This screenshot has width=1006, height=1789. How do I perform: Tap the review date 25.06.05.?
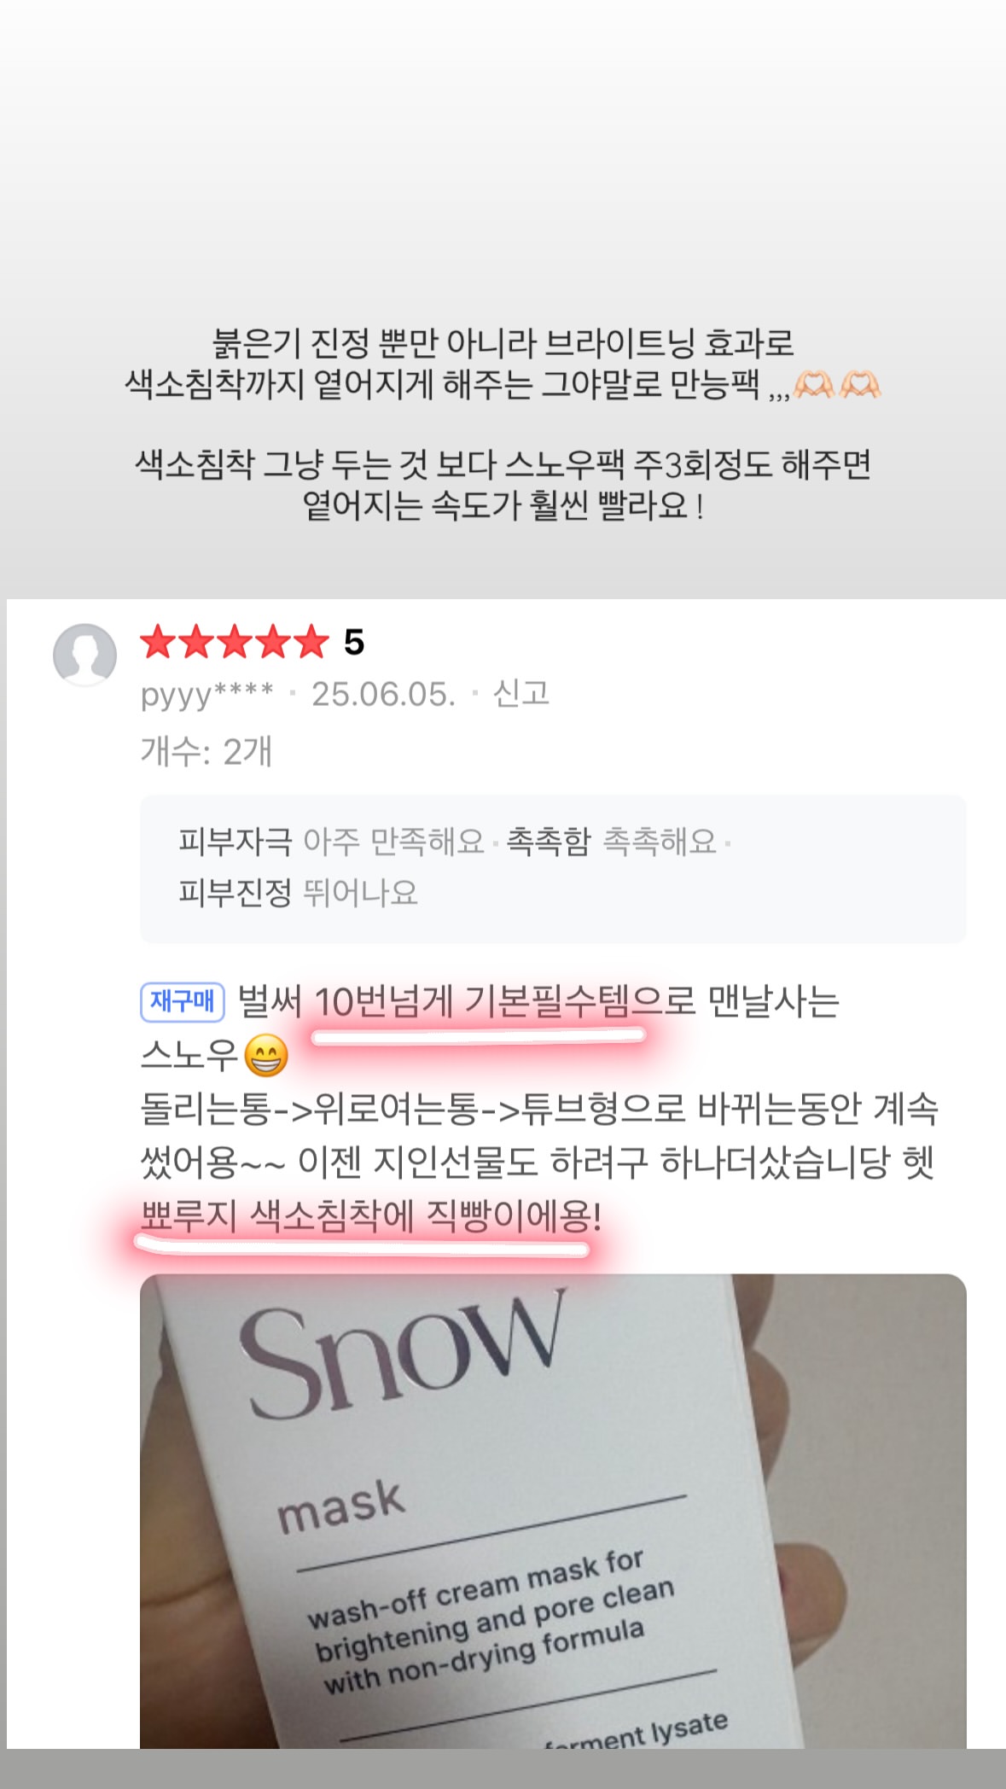pyautogui.click(x=383, y=694)
